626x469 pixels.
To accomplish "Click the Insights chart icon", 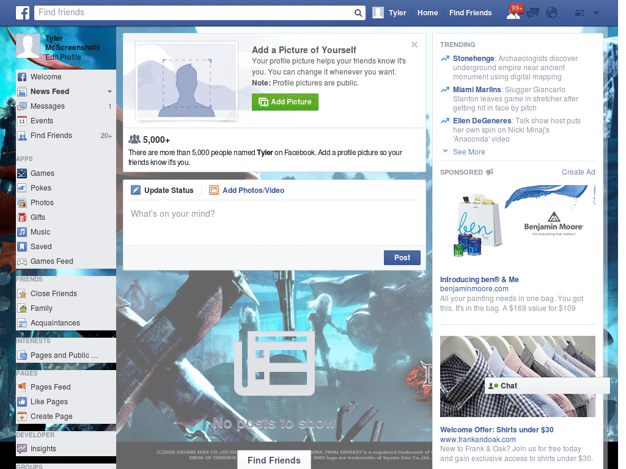I will click(22, 449).
